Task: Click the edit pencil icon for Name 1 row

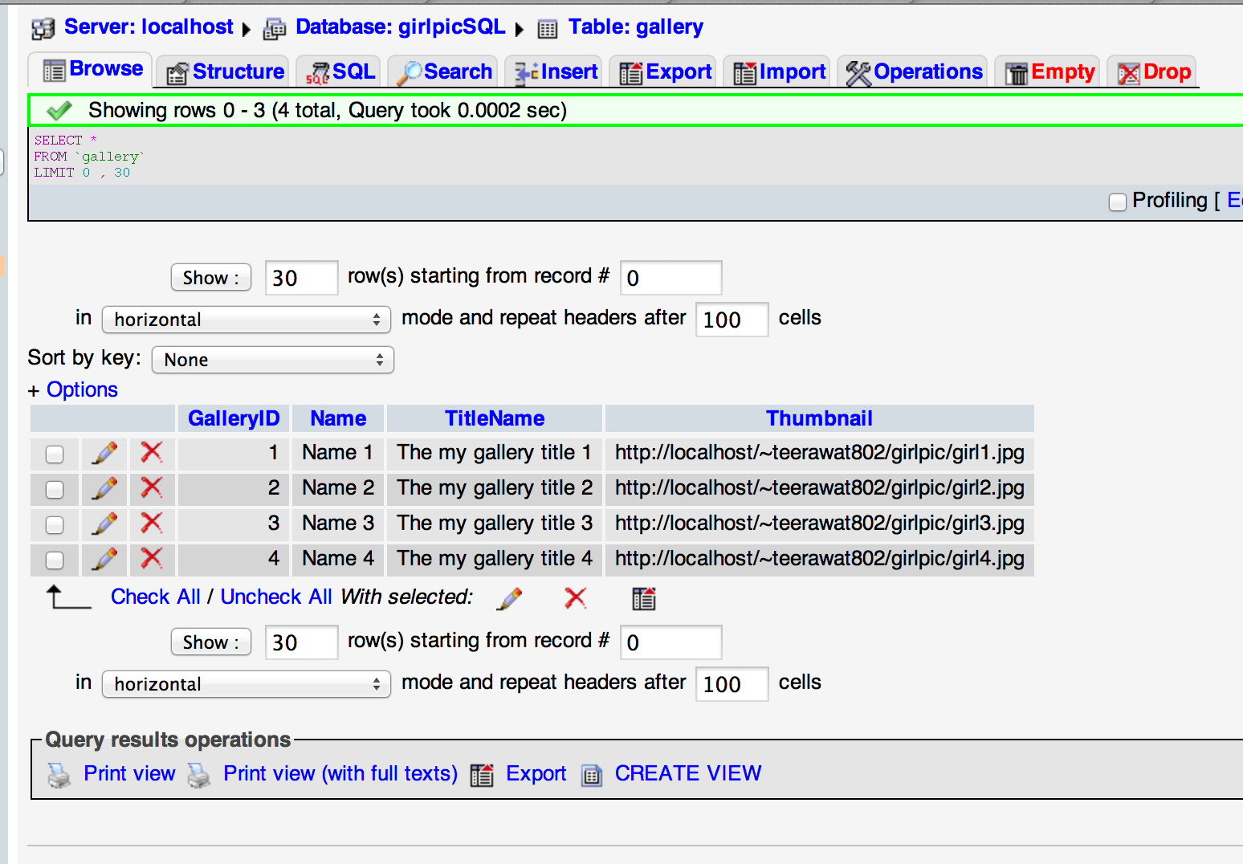Action: coord(104,453)
